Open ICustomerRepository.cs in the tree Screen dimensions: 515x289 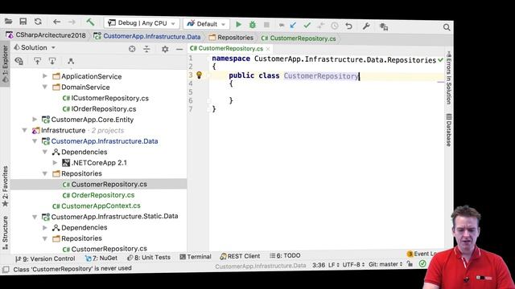tap(105, 98)
